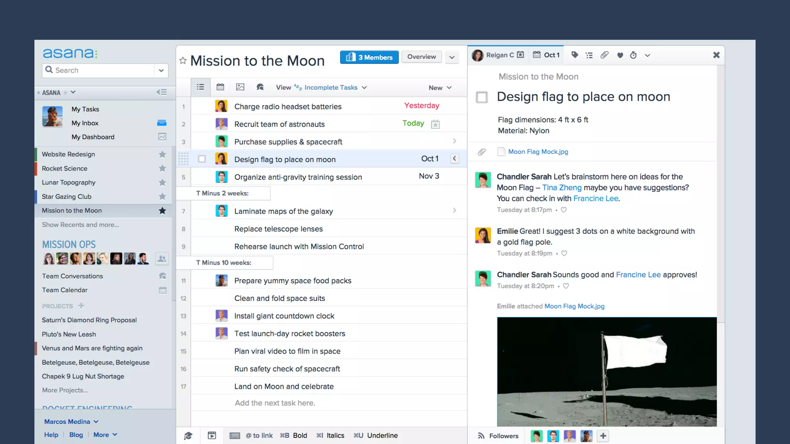Switch to calendar view icon in project toolbar
Image resolution: width=790 pixels, height=444 pixels.
point(220,87)
